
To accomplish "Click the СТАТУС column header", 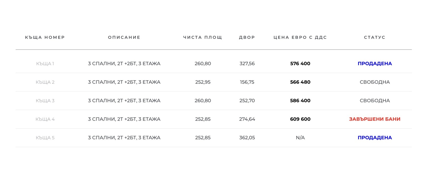I will 375,37.
